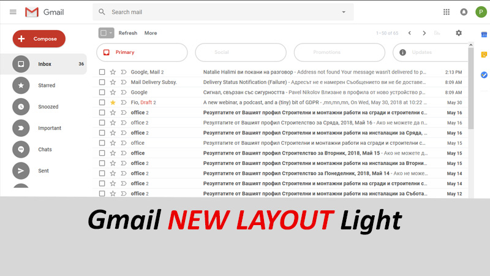Click the search magnifier icon
This screenshot has height=276, width=490.
(x=102, y=12)
